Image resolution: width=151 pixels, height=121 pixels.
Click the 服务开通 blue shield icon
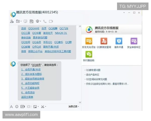[119, 41]
